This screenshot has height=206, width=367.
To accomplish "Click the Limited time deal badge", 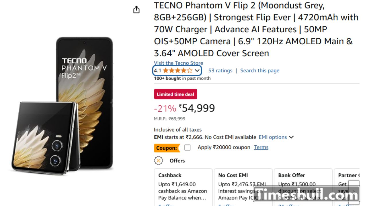I will [175, 94].
